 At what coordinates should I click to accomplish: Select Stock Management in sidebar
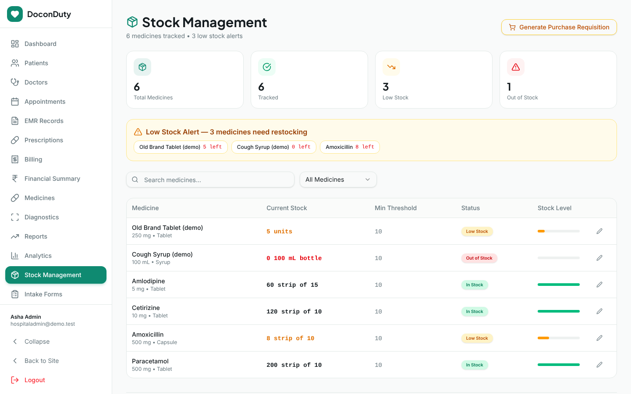click(x=56, y=275)
